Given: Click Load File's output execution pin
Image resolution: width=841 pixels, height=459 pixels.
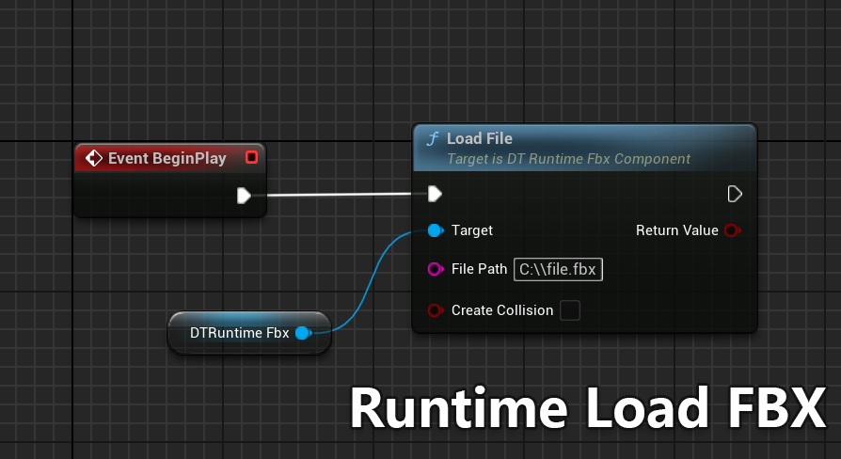Looking at the screenshot, I should [x=735, y=194].
